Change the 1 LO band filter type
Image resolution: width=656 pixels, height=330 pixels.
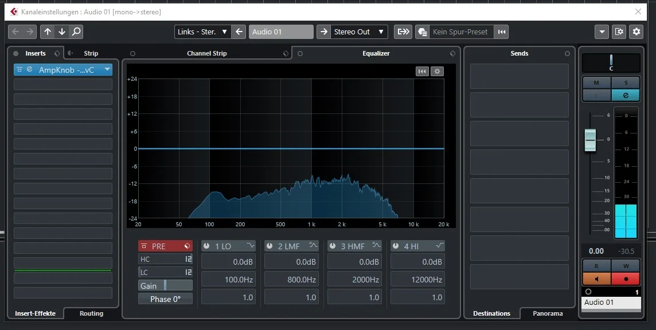point(250,246)
